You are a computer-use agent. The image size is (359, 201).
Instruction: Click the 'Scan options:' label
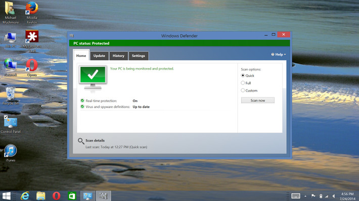click(x=251, y=70)
